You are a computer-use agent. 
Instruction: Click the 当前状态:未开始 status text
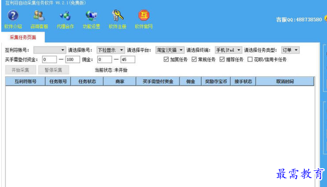tap(111, 70)
